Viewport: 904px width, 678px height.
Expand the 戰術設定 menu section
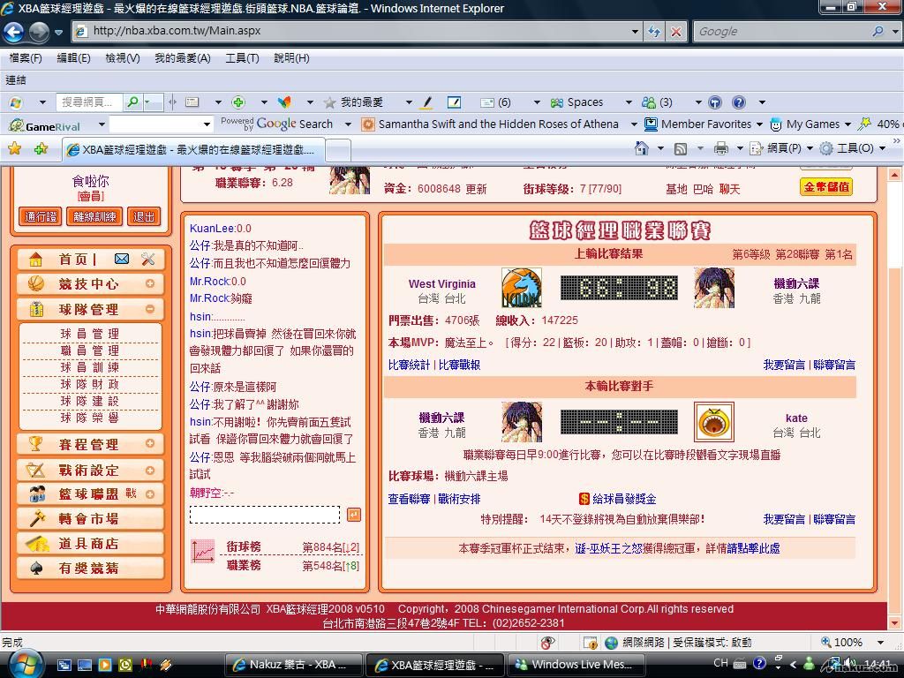coord(150,470)
